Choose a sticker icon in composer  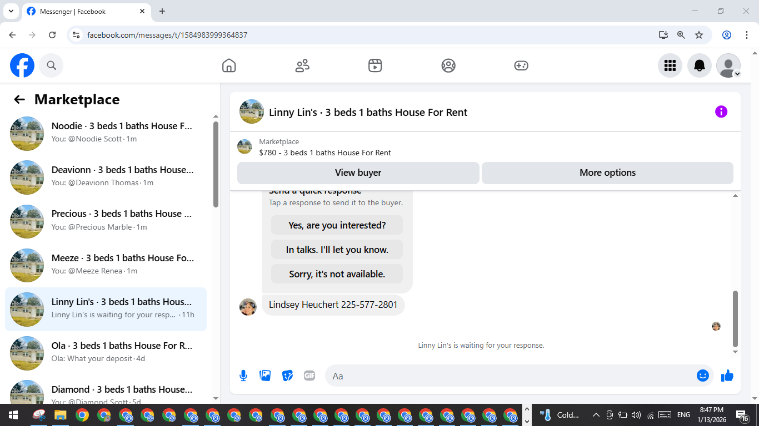click(287, 376)
